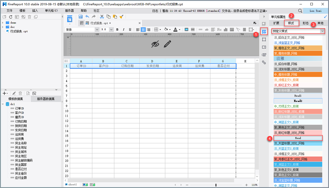Open the 服务器 menu
Screen dimensions: 329x188
(x=69, y=11)
